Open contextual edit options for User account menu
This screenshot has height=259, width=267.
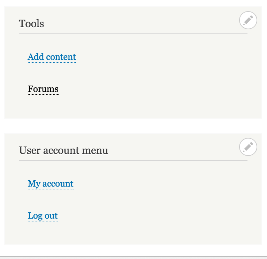248,147
